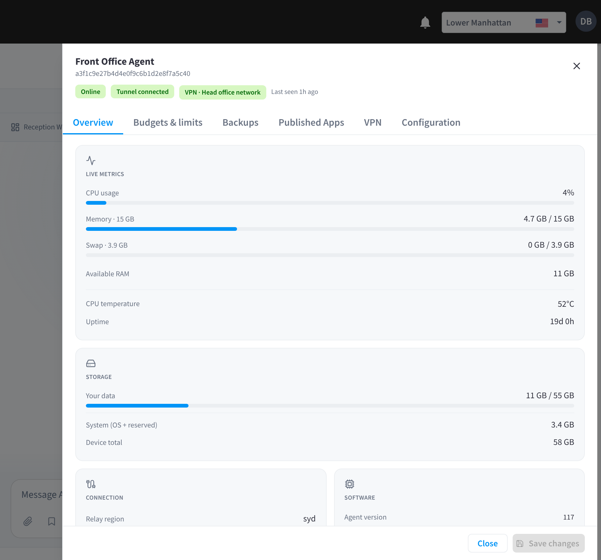601x560 pixels.
Task: Click the Close button
Action: point(487,543)
